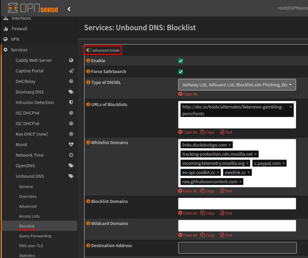
Task: Click Copy under Blocklist Domains
Action: click(x=207, y=213)
